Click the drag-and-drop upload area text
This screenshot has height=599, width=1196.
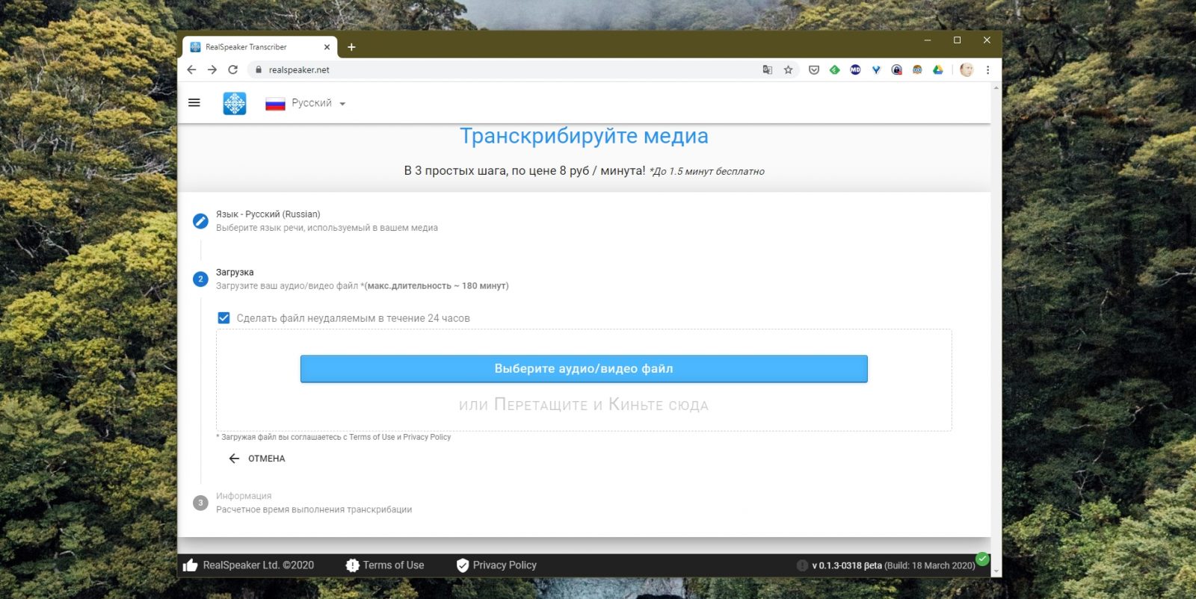click(x=584, y=405)
